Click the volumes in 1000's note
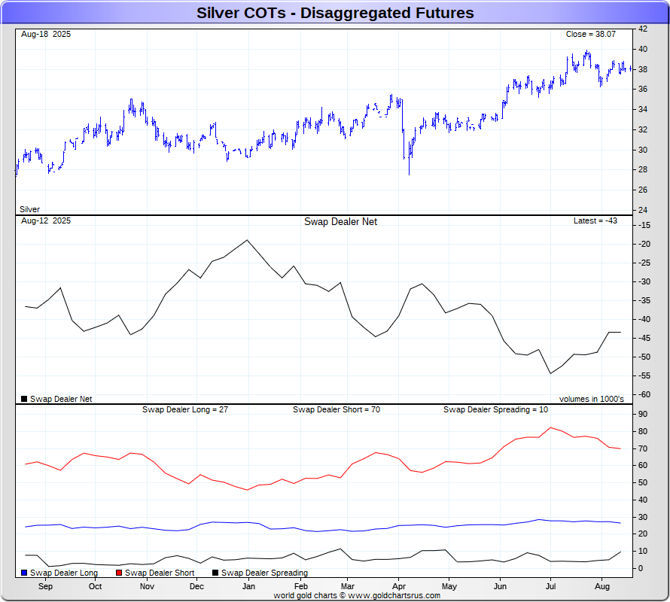 pos(592,399)
